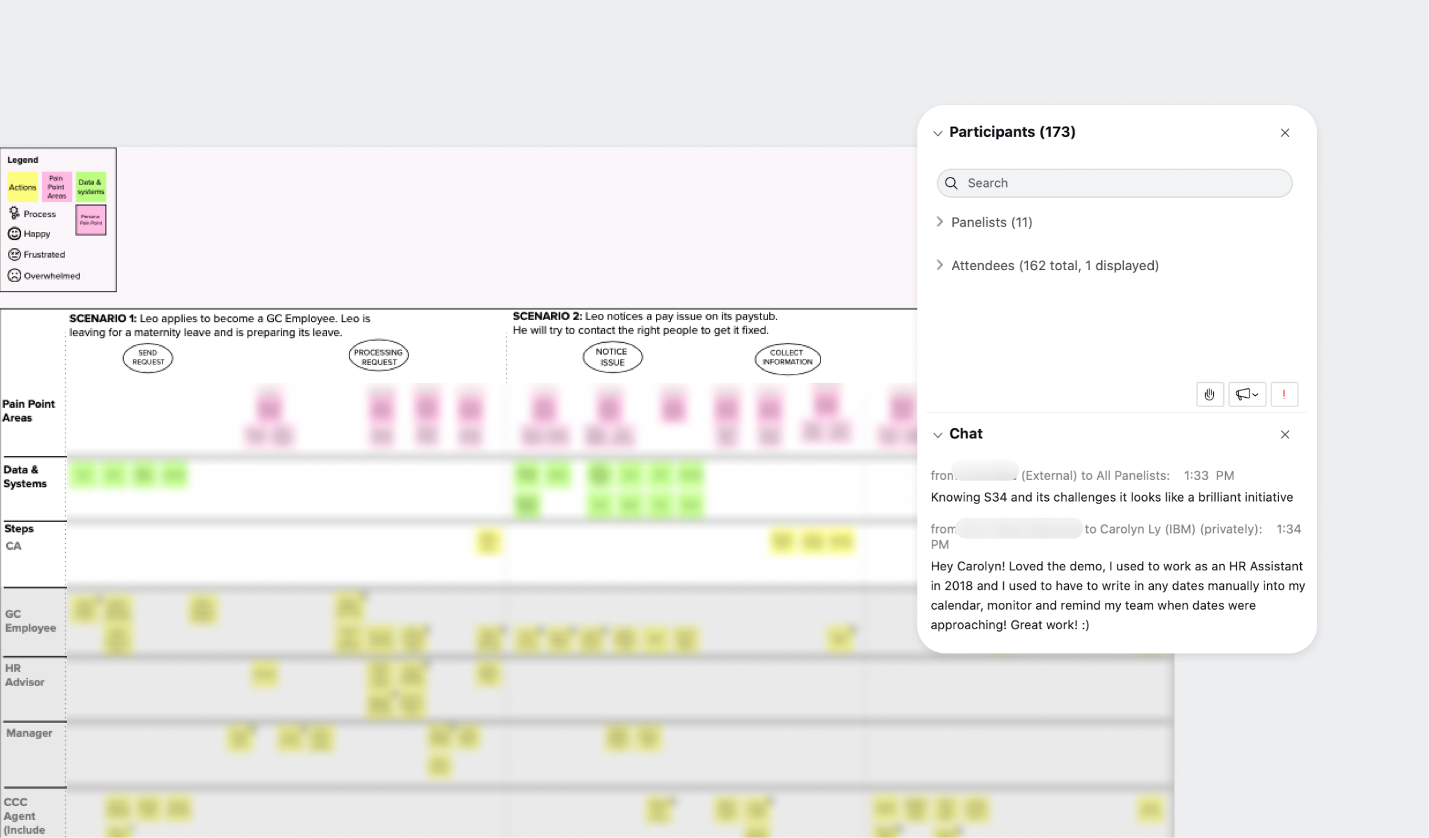Click the SEND REQUEST oval marker
The width and height of the screenshot is (1429, 838).
click(148, 358)
